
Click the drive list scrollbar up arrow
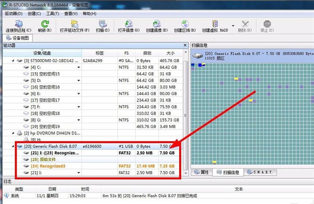[185, 52]
